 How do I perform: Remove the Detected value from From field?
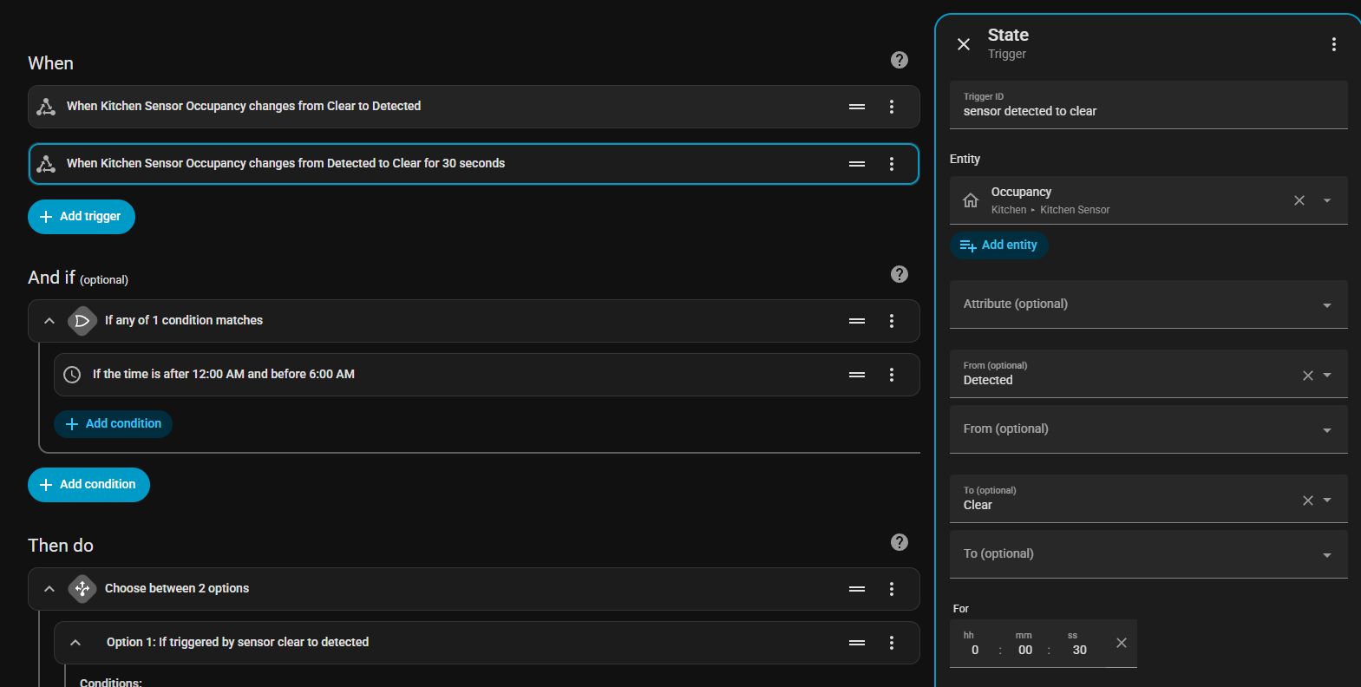click(1308, 376)
